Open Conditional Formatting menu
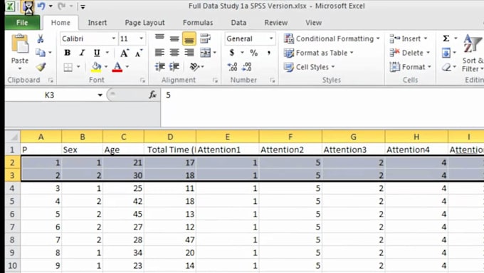 click(x=332, y=38)
